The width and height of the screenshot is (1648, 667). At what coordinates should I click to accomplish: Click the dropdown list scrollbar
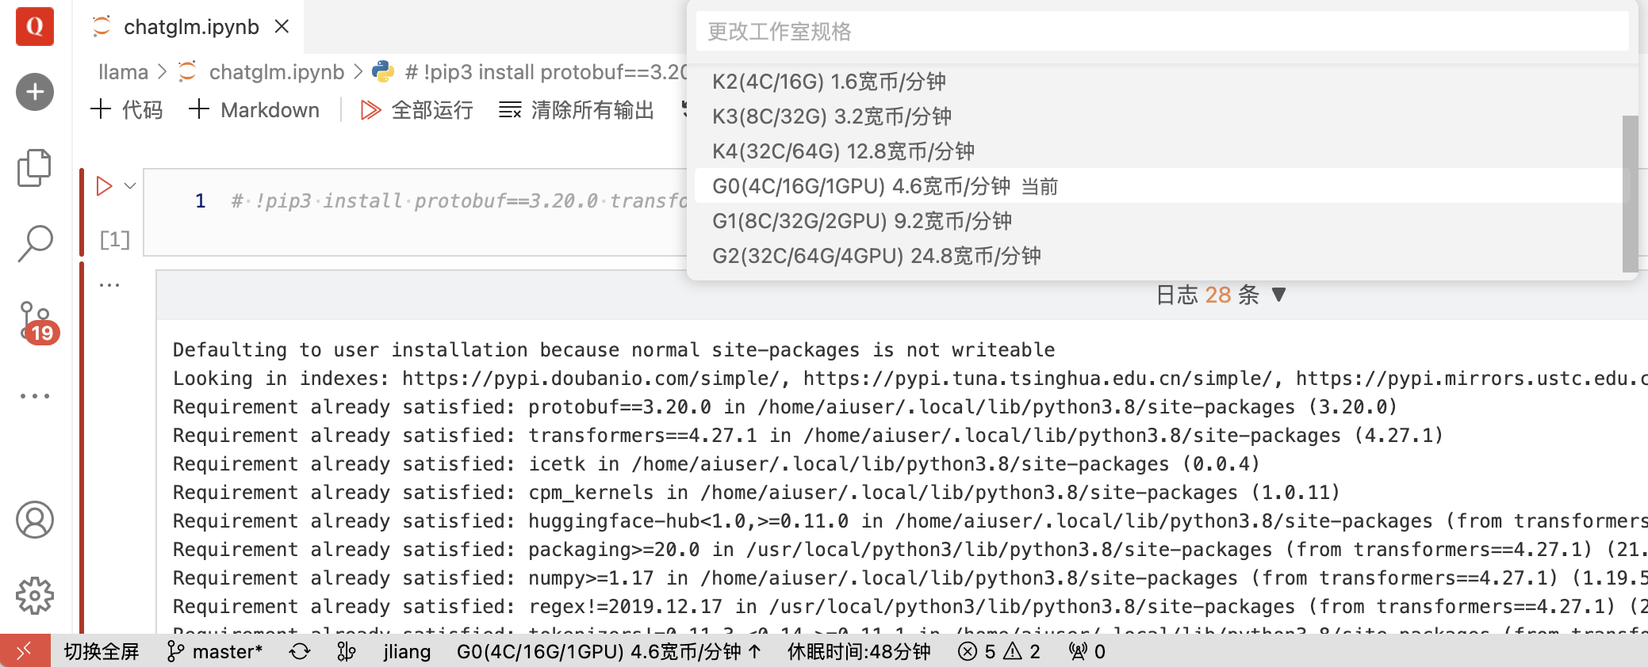pos(1630,193)
